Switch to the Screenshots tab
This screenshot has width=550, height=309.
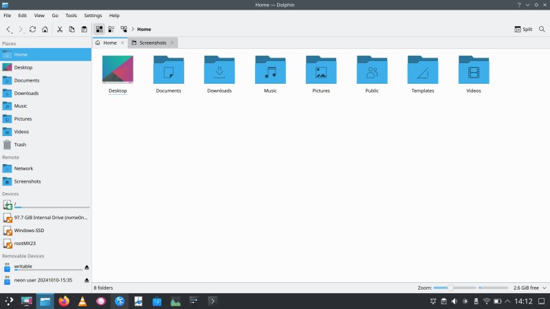pos(151,43)
